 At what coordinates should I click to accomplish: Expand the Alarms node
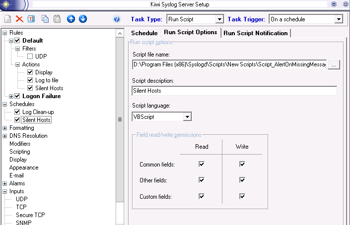click(x=4, y=183)
